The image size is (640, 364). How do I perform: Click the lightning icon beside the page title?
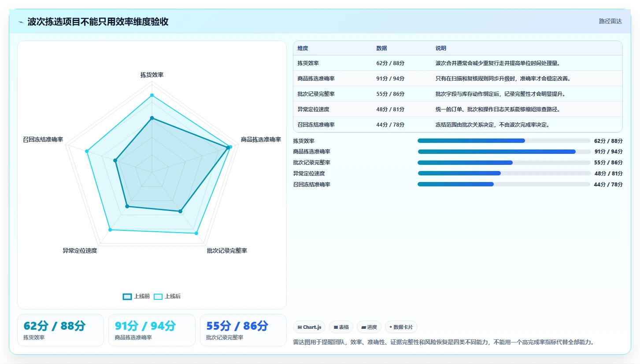coord(21,22)
